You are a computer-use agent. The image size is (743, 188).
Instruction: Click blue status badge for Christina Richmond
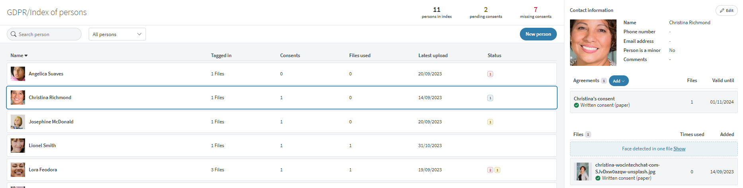click(x=490, y=98)
